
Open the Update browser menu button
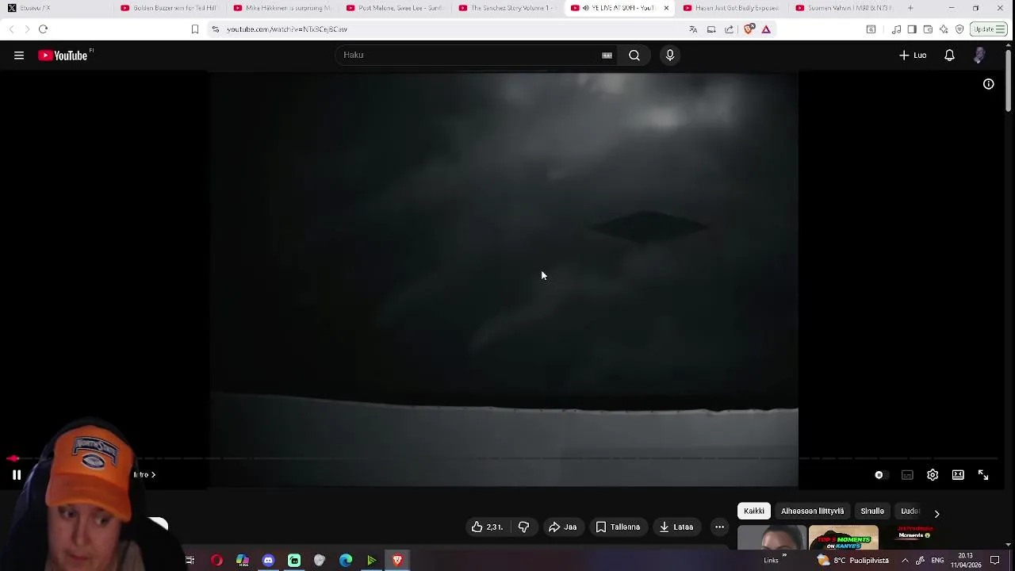[989, 29]
